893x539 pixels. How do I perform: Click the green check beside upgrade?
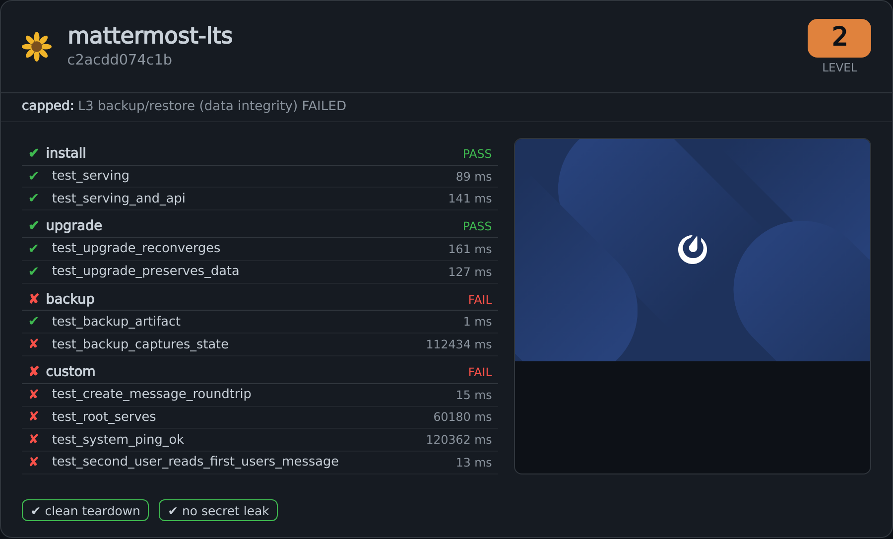34,225
